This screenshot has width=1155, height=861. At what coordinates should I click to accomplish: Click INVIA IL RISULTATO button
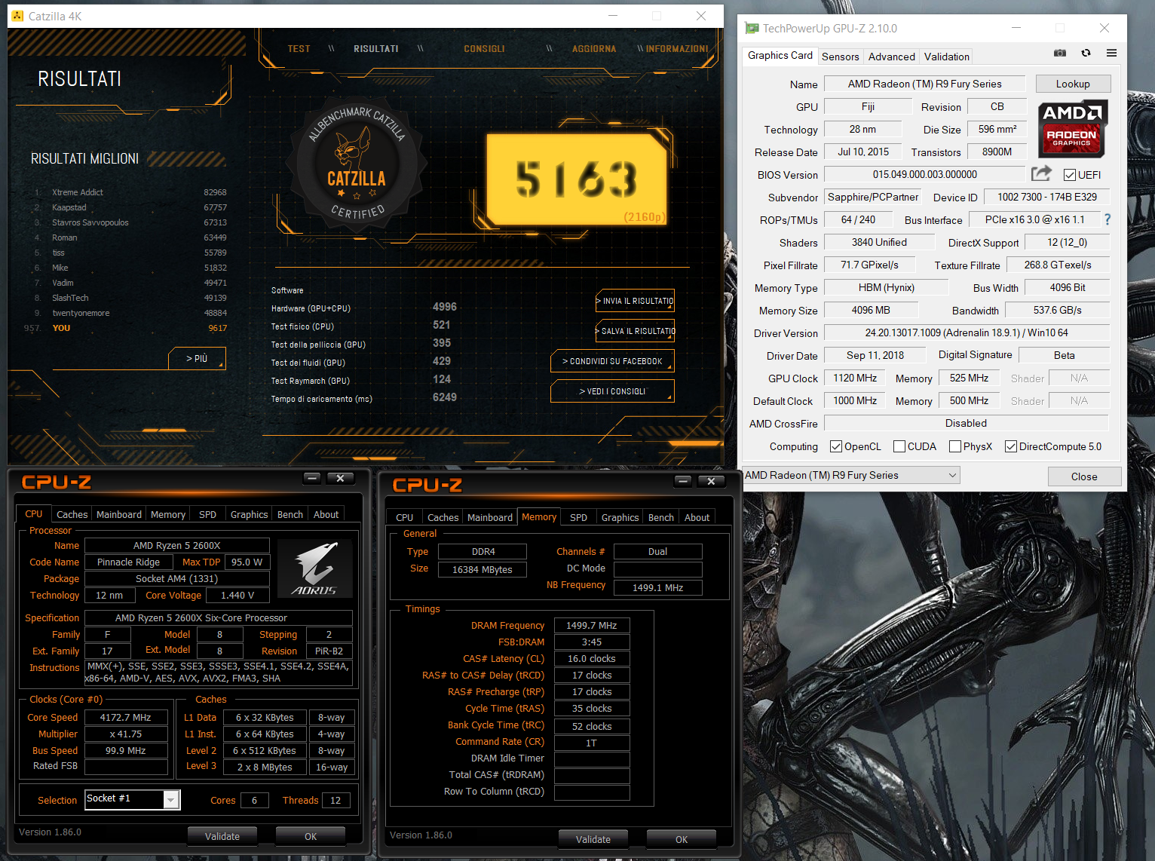pyautogui.click(x=635, y=301)
